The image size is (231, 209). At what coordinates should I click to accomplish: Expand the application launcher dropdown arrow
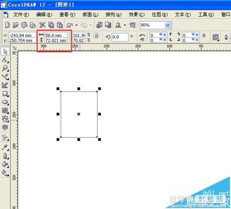(125, 25)
